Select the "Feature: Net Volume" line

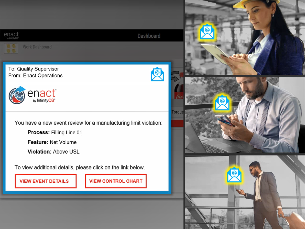pyautogui.click(x=52, y=142)
